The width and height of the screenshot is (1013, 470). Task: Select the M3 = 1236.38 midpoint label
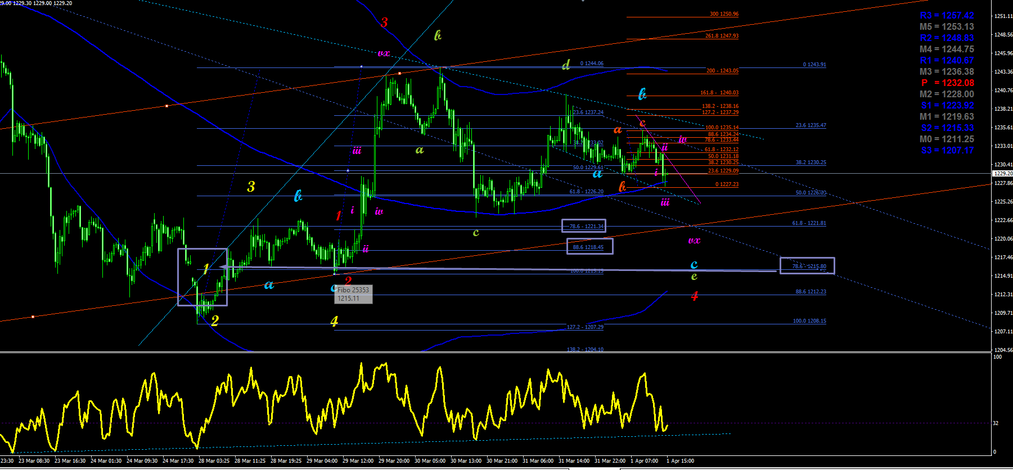(947, 72)
